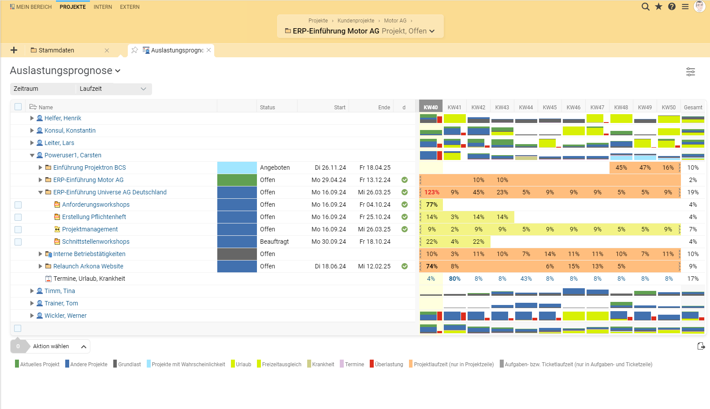Open the Relaunch Arkona Website project link

click(x=88, y=266)
